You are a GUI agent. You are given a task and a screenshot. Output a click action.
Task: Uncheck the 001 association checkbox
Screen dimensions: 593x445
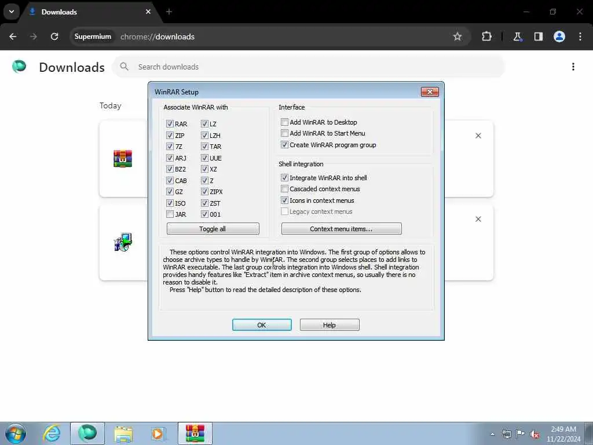[204, 214]
